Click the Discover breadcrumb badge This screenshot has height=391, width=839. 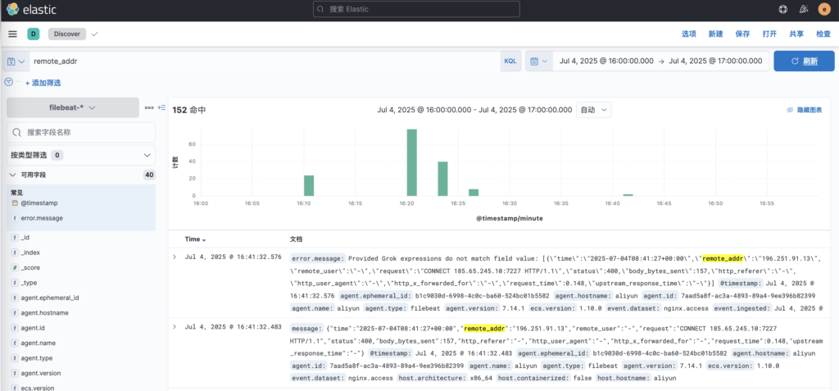(x=67, y=34)
